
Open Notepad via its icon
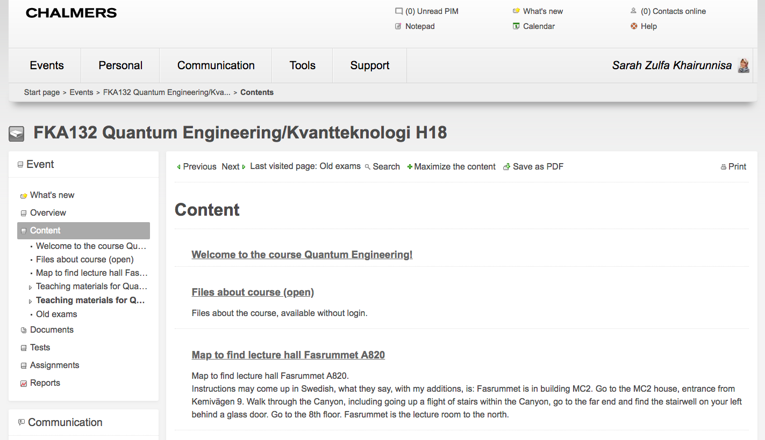click(398, 26)
